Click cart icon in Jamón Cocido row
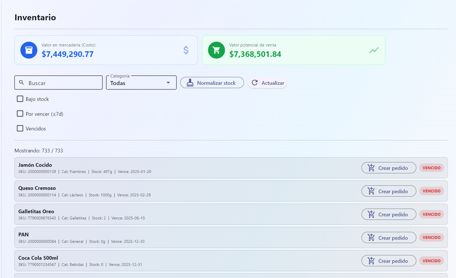Image resolution: width=456 pixels, height=278 pixels. 371,168
